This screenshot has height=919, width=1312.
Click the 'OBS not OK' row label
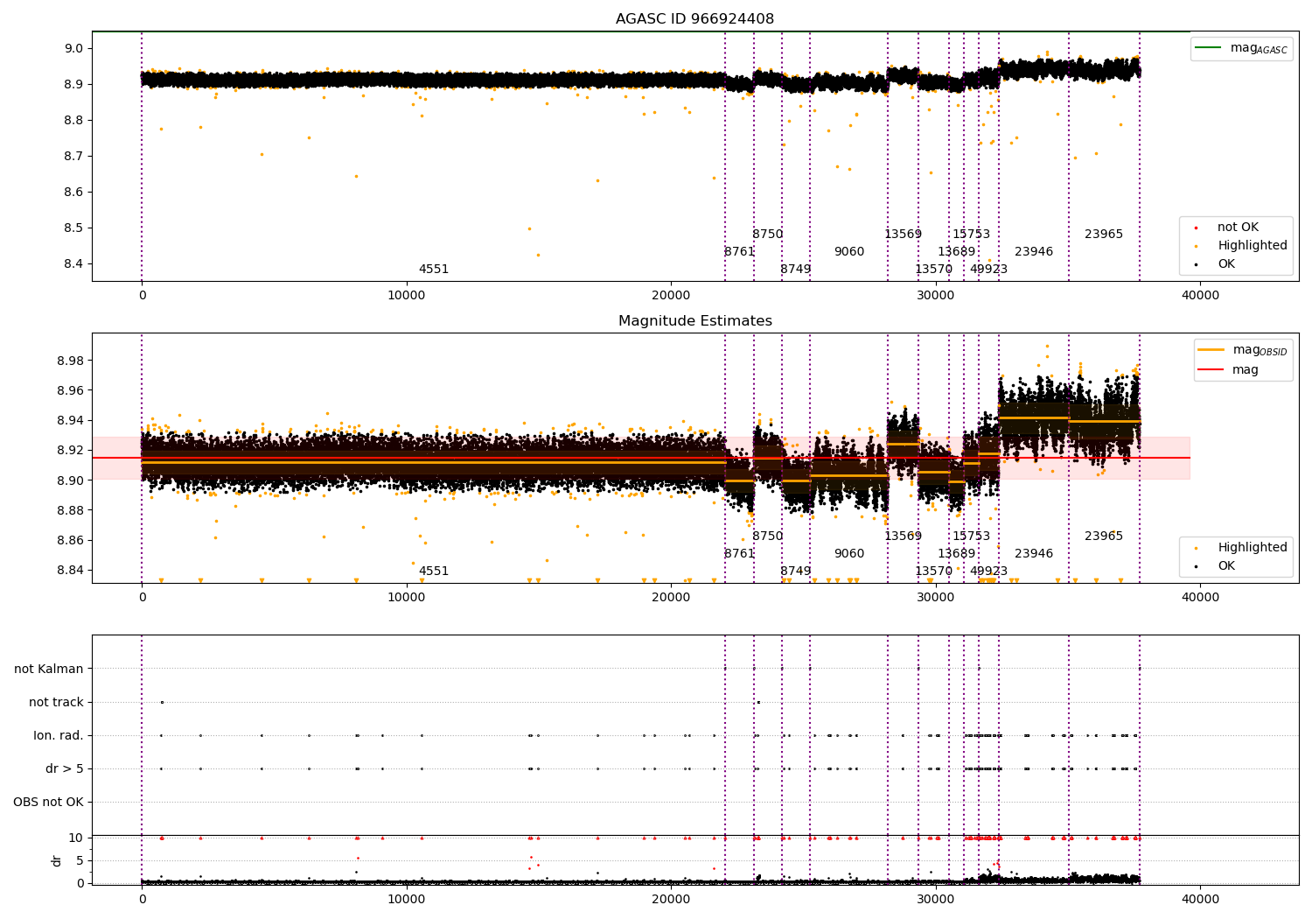pyautogui.click(x=48, y=803)
